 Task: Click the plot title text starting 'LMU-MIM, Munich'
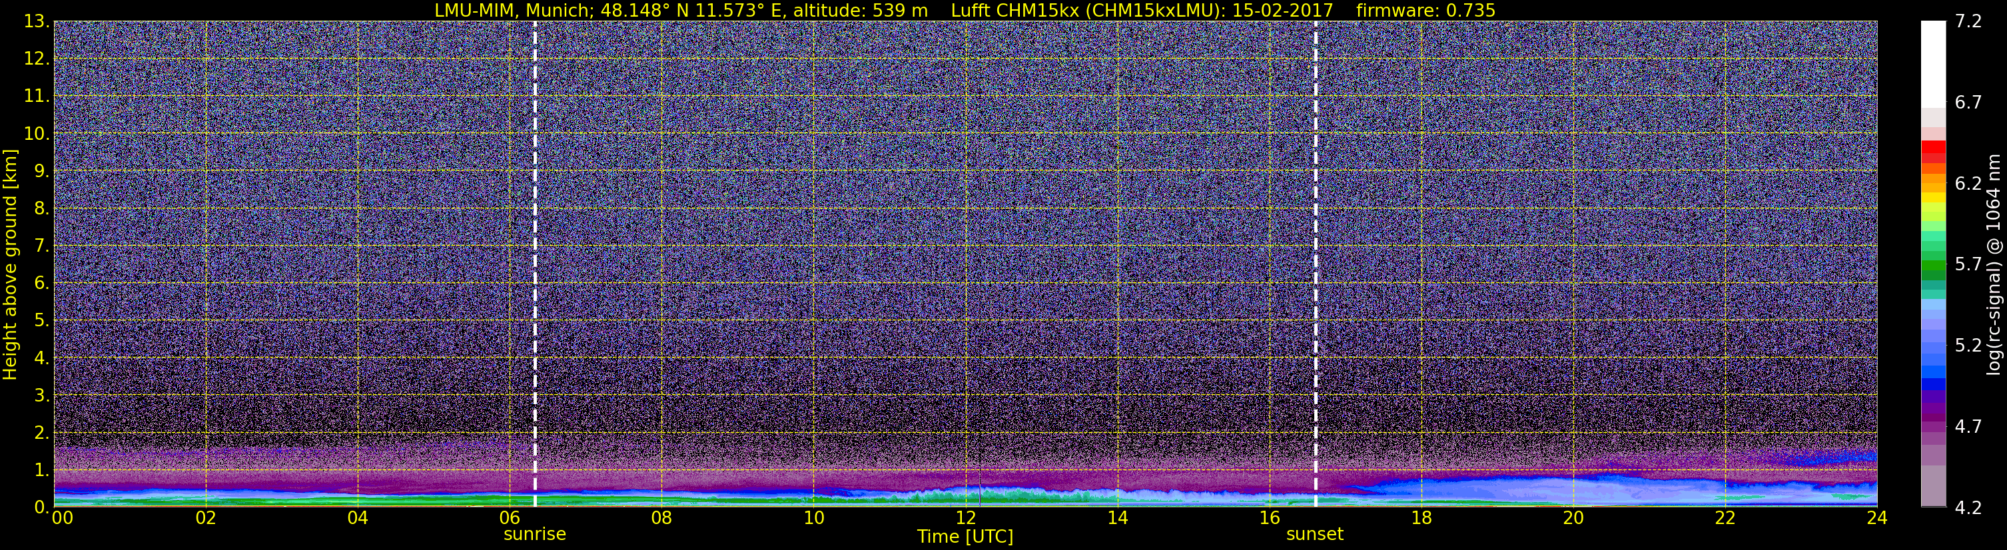coord(965,10)
